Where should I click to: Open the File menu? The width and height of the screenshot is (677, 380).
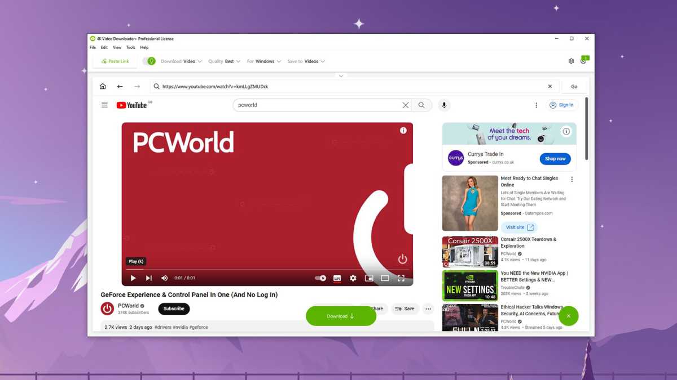click(x=93, y=48)
